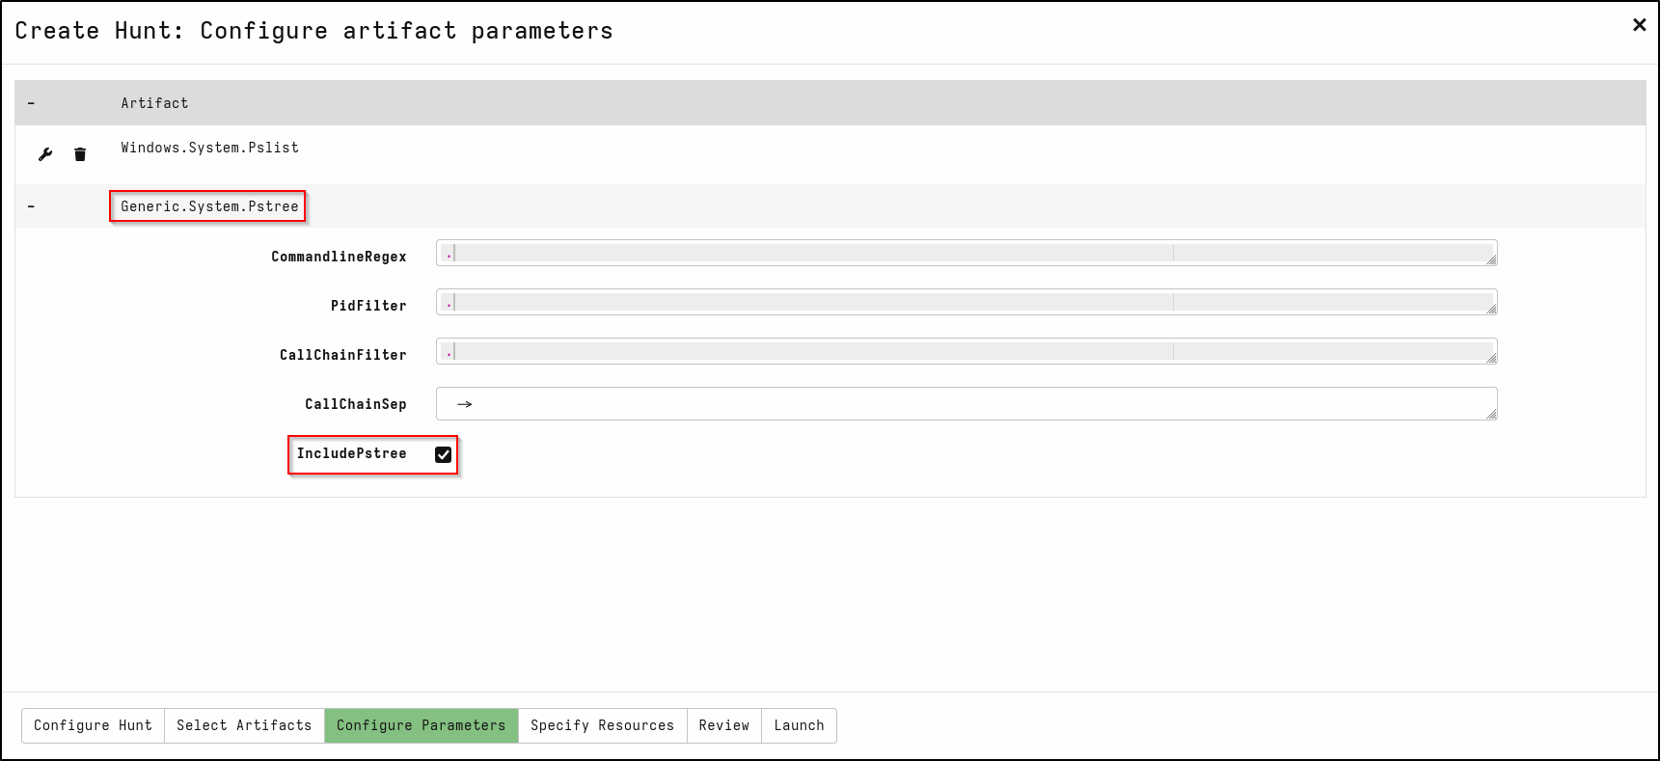Image resolution: width=1660 pixels, height=761 pixels.
Task: Click the Launch button
Action: coord(799,725)
